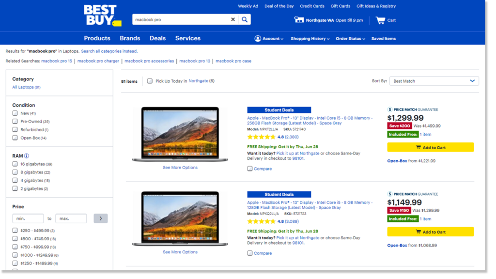Go to Saved Items
Viewport: 496px width, 279px height.
[384, 39]
